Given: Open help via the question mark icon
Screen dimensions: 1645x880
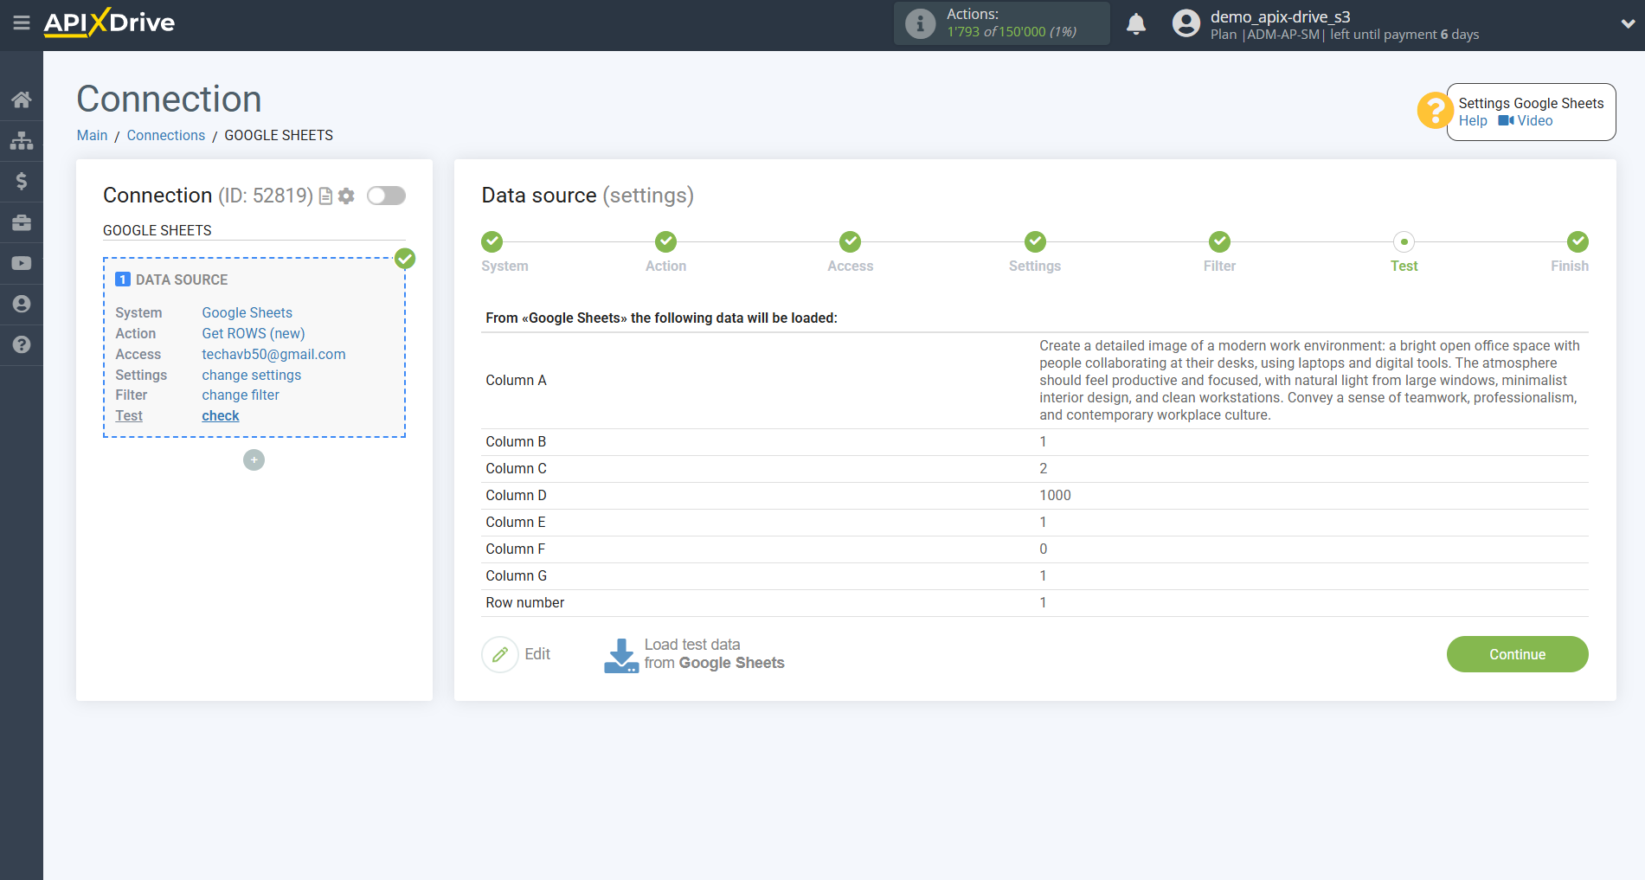Looking at the screenshot, I should click(22, 345).
